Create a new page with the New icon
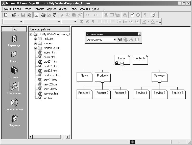The image size is (192, 145). click(6, 15)
